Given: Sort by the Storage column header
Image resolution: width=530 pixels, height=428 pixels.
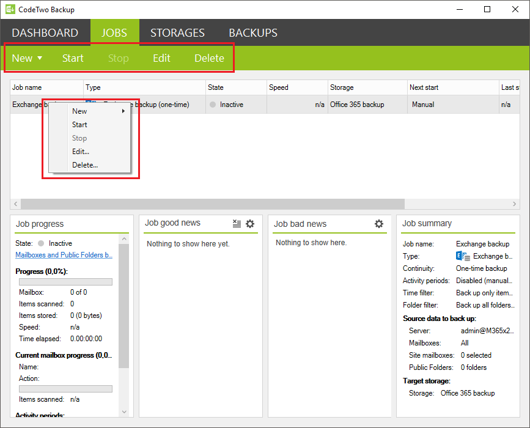Looking at the screenshot, I should click(368, 87).
